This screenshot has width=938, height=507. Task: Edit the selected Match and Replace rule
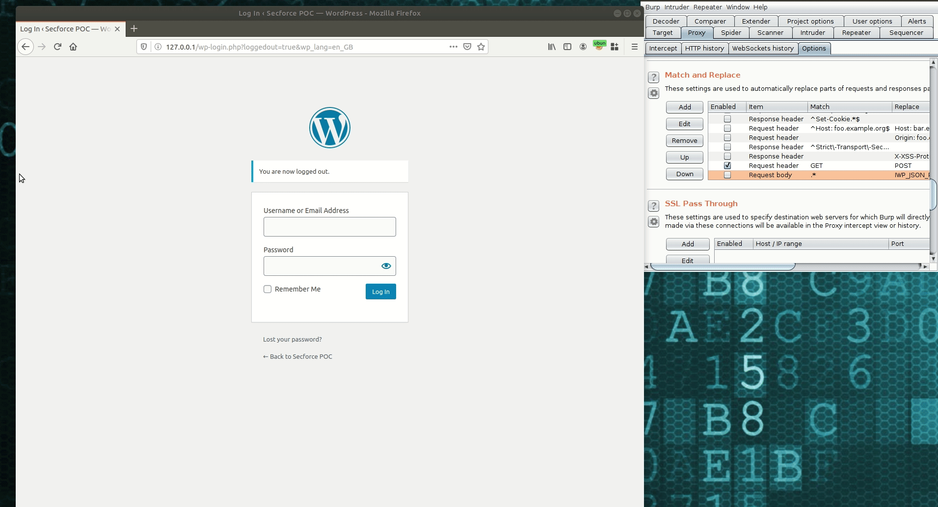tap(685, 124)
